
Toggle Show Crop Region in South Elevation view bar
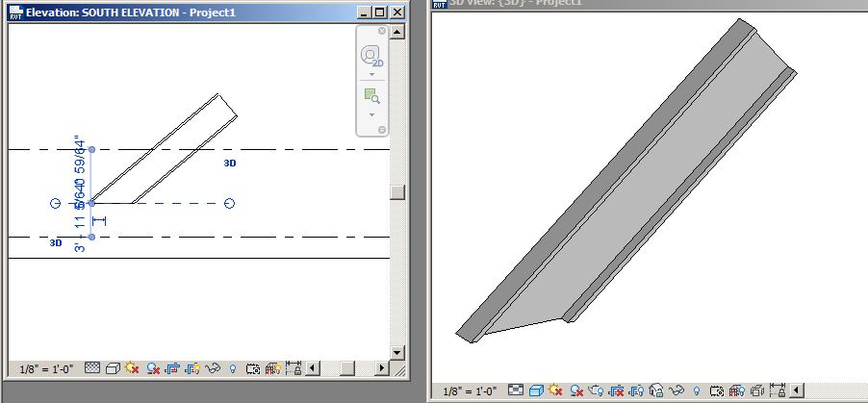coord(192,368)
